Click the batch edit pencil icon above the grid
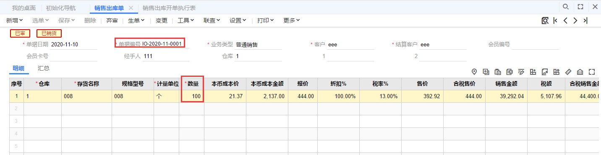The image size is (601, 155). tap(522, 71)
